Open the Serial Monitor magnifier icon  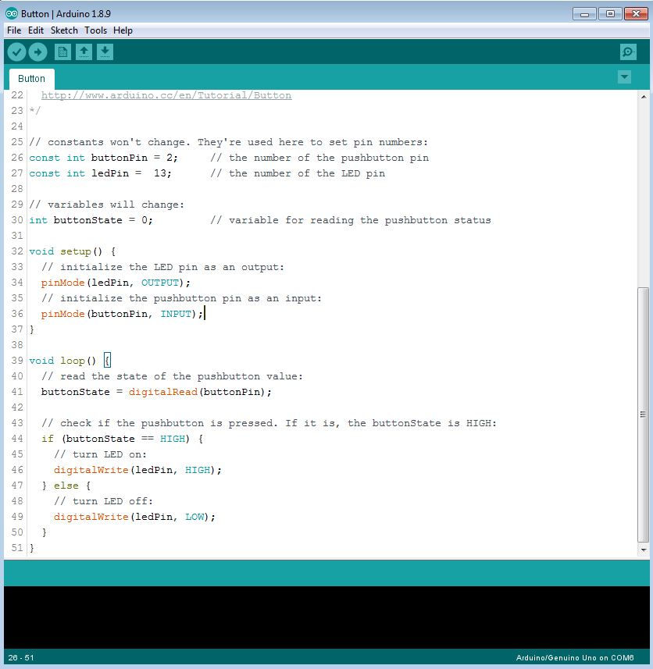(x=628, y=52)
